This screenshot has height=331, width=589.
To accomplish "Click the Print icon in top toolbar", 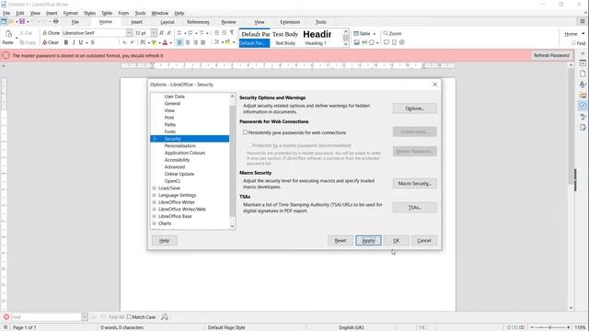I will 55,21.
